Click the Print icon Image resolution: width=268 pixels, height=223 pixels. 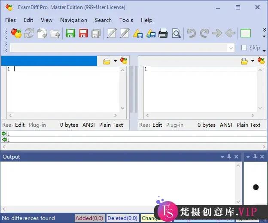point(163,33)
